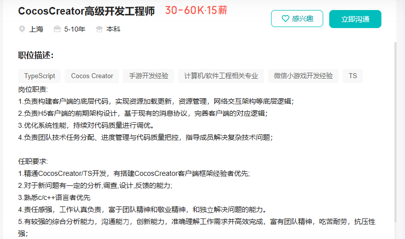Select the TS skill tag

pos(353,76)
